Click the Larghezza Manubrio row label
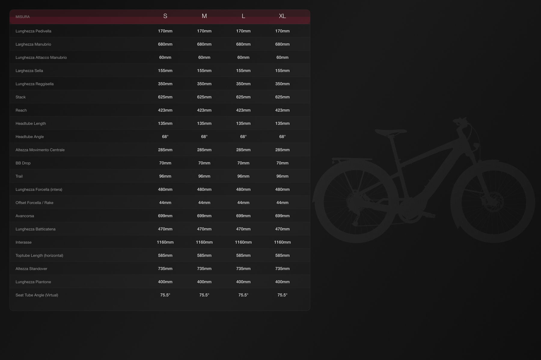 (x=33, y=44)
